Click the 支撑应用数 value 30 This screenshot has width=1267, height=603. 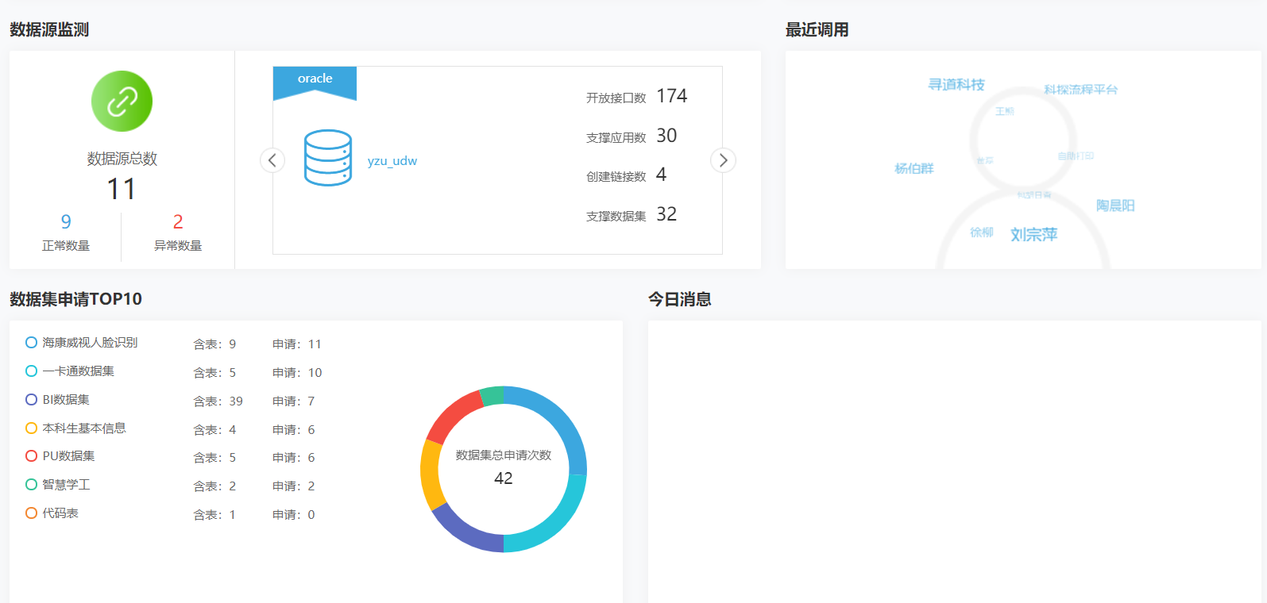[666, 136]
